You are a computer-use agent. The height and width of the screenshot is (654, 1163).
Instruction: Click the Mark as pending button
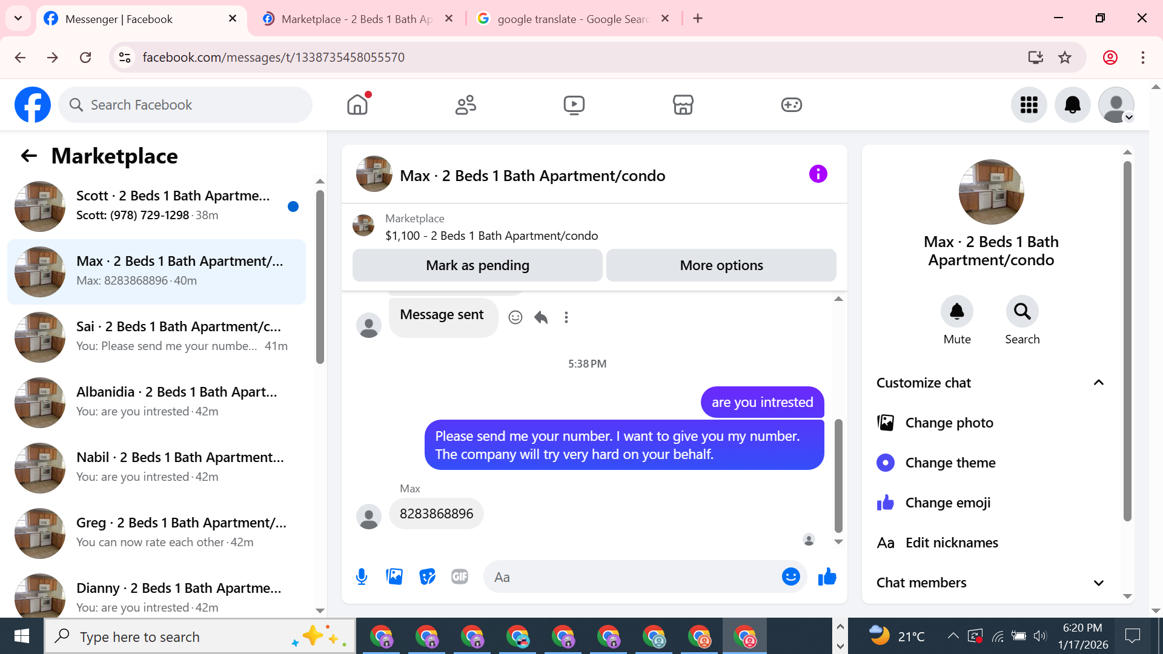pos(477,265)
